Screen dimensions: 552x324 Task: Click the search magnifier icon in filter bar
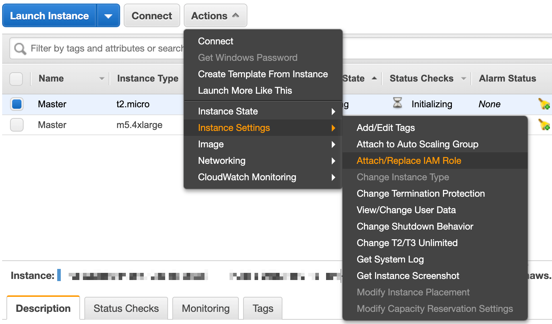point(20,49)
